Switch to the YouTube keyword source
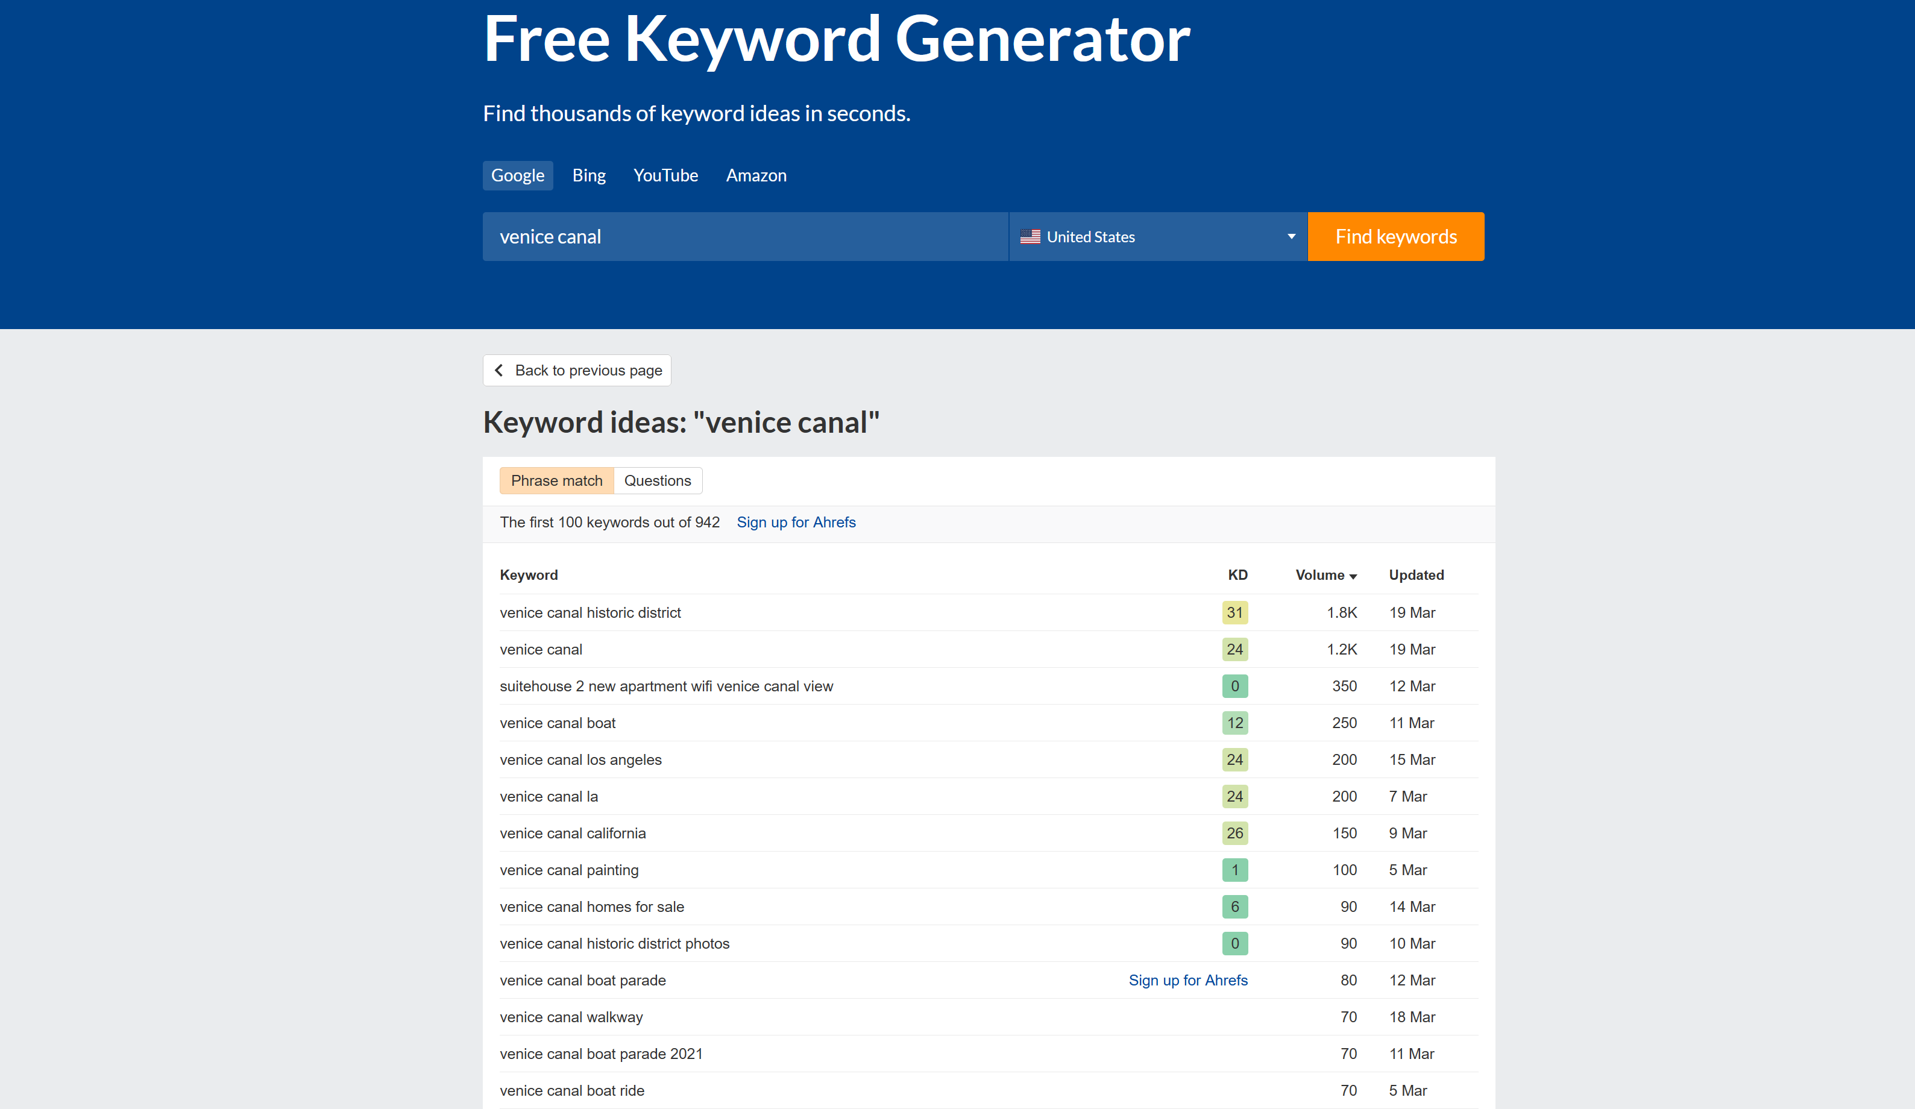The image size is (1915, 1109). click(x=665, y=175)
